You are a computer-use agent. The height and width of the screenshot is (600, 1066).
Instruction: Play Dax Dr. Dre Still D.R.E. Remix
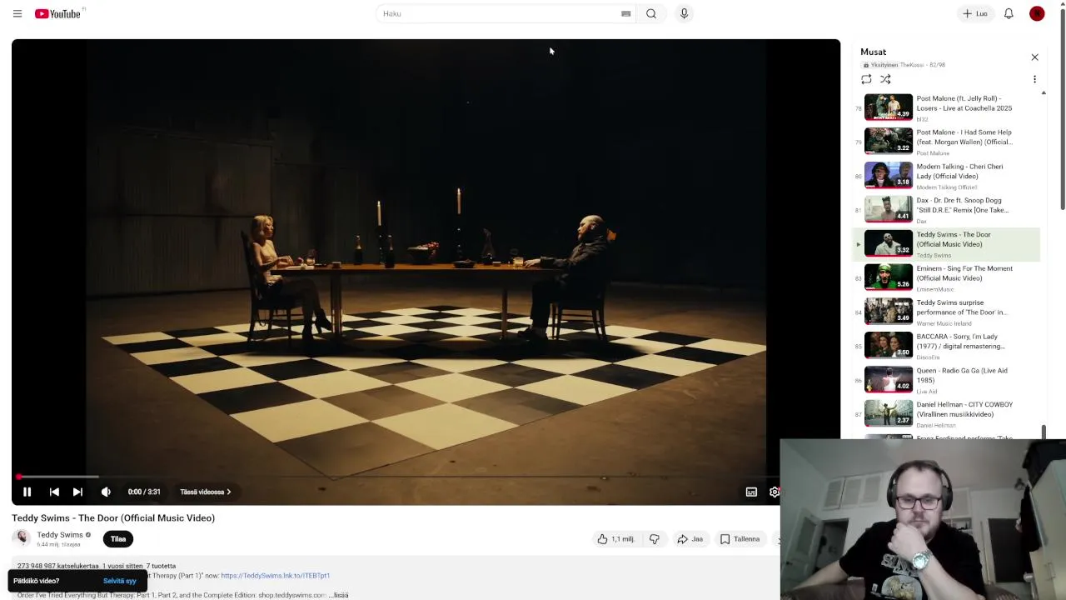pos(947,210)
